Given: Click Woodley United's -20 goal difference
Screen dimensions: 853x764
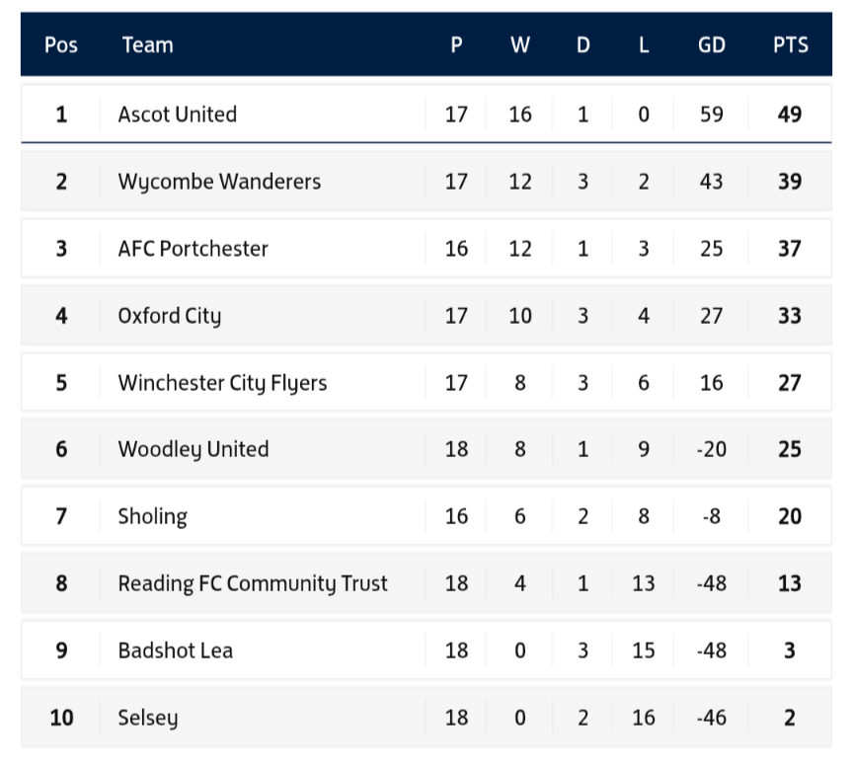Looking at the screenshot, I should click(x=712, y=449).
